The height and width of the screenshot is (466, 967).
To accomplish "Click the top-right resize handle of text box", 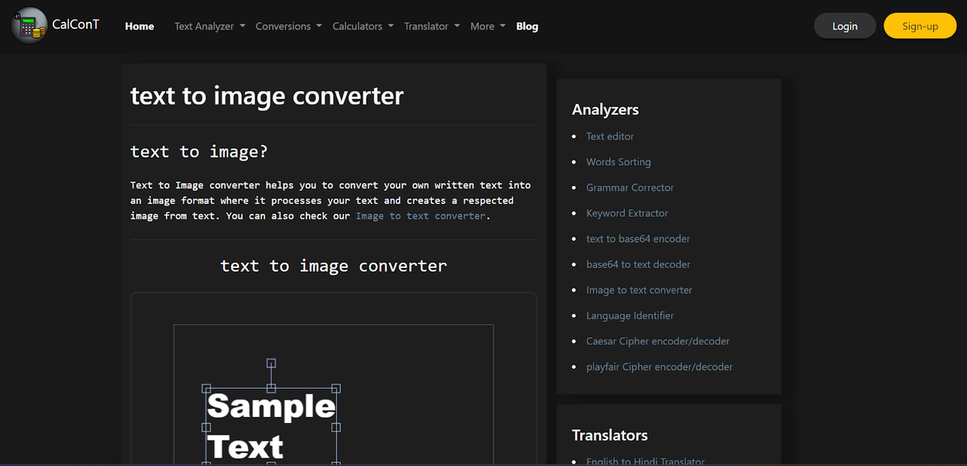I will coord(336,388).
